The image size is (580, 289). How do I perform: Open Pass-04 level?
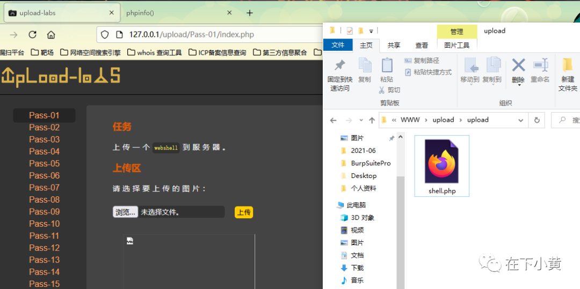44,152
